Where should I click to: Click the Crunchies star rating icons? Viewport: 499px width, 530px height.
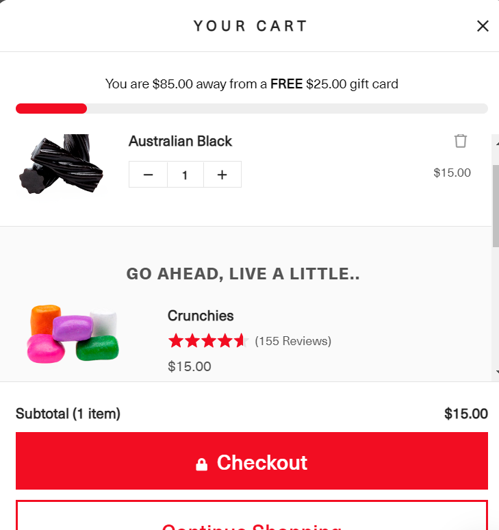pos(209,341)
